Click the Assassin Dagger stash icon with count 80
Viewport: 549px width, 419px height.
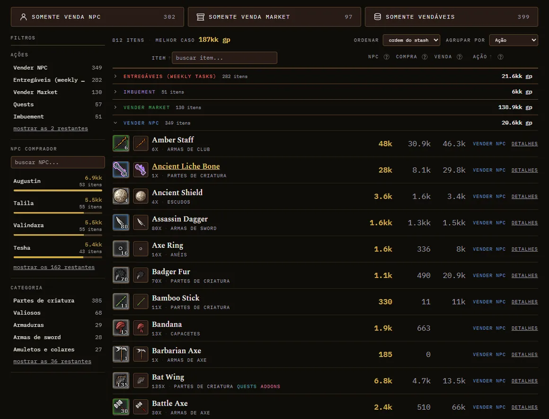point(121,222)
